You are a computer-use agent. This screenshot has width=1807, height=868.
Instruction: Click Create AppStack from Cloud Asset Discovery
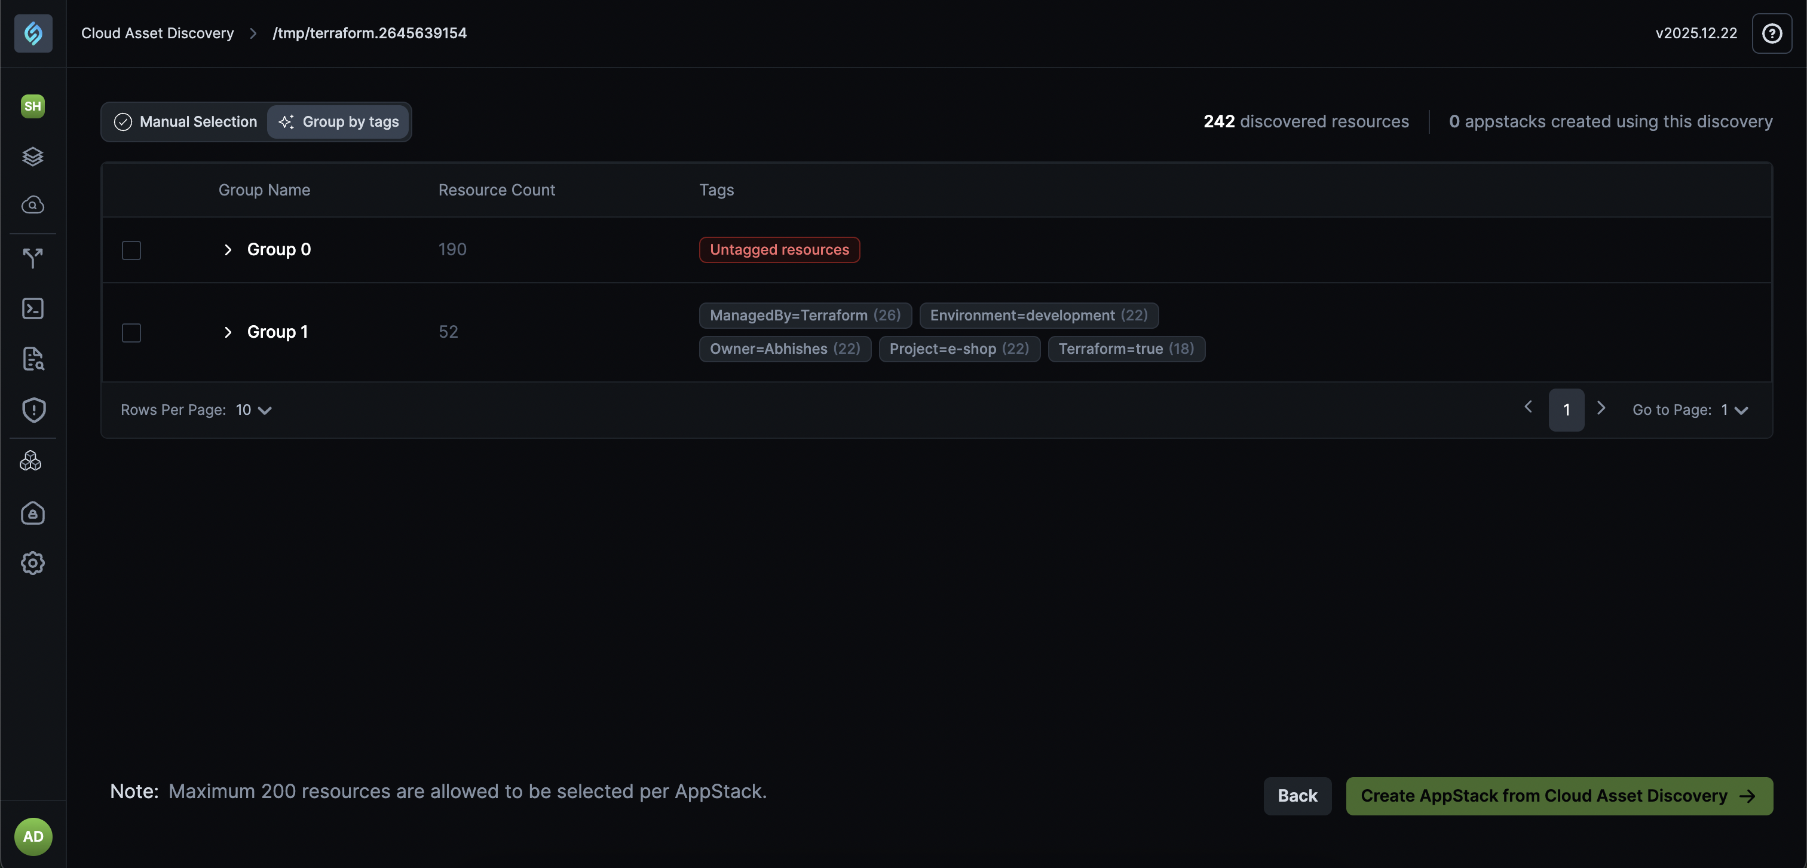click(1558, 796)
